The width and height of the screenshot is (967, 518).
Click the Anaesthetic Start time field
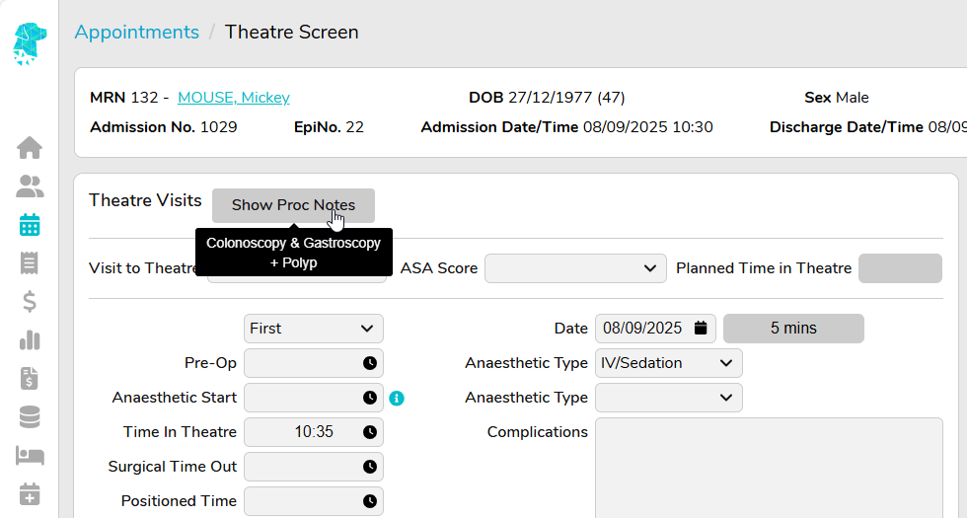[x=314, y=398]
